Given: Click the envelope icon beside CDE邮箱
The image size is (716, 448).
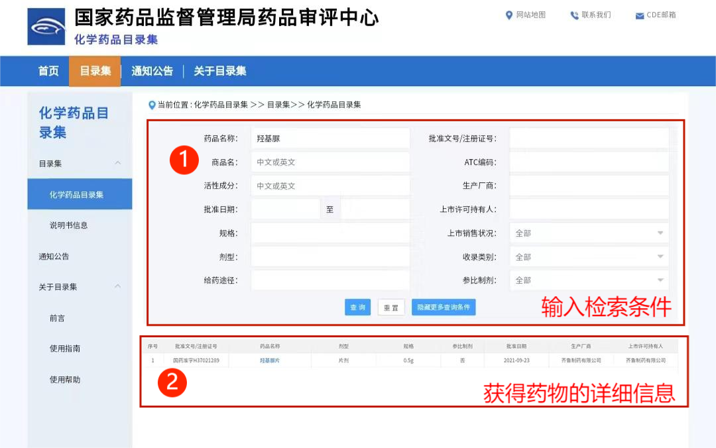Looking at the screenshot, I should (639, 15).
